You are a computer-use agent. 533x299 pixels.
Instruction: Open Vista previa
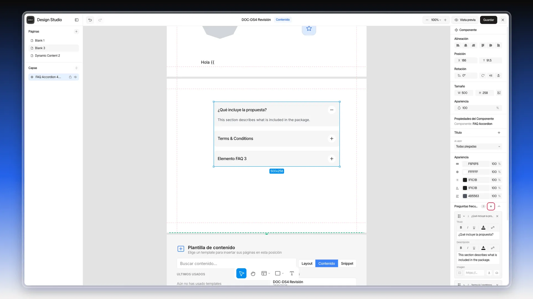point(465,20)
